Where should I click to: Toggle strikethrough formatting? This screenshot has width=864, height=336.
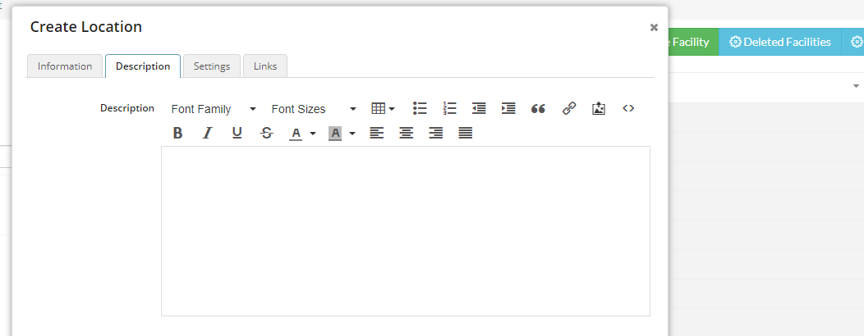tap(267, 133)
